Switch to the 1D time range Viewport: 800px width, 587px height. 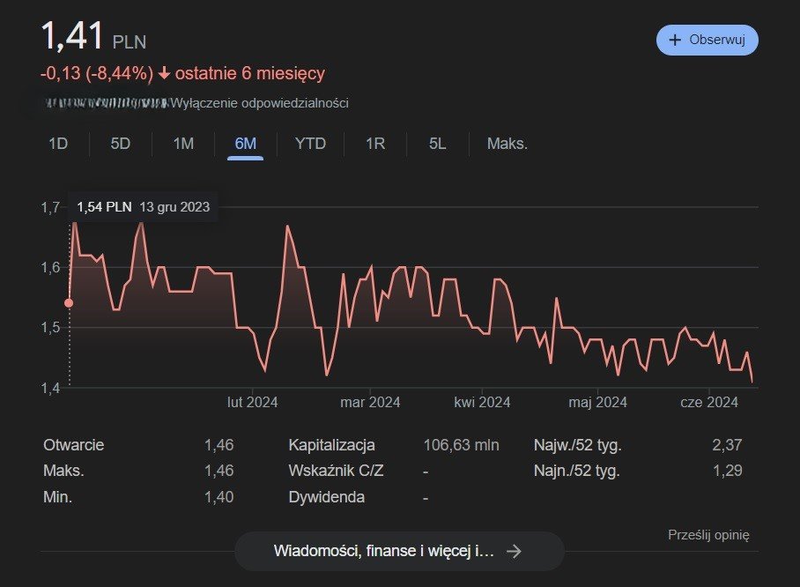58,144
